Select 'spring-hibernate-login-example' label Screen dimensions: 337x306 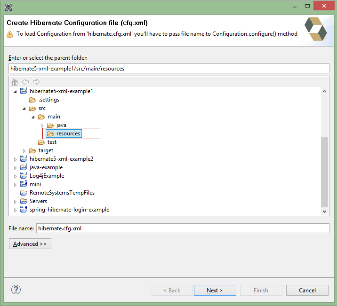pyautogui.click(x=69, y=210)
